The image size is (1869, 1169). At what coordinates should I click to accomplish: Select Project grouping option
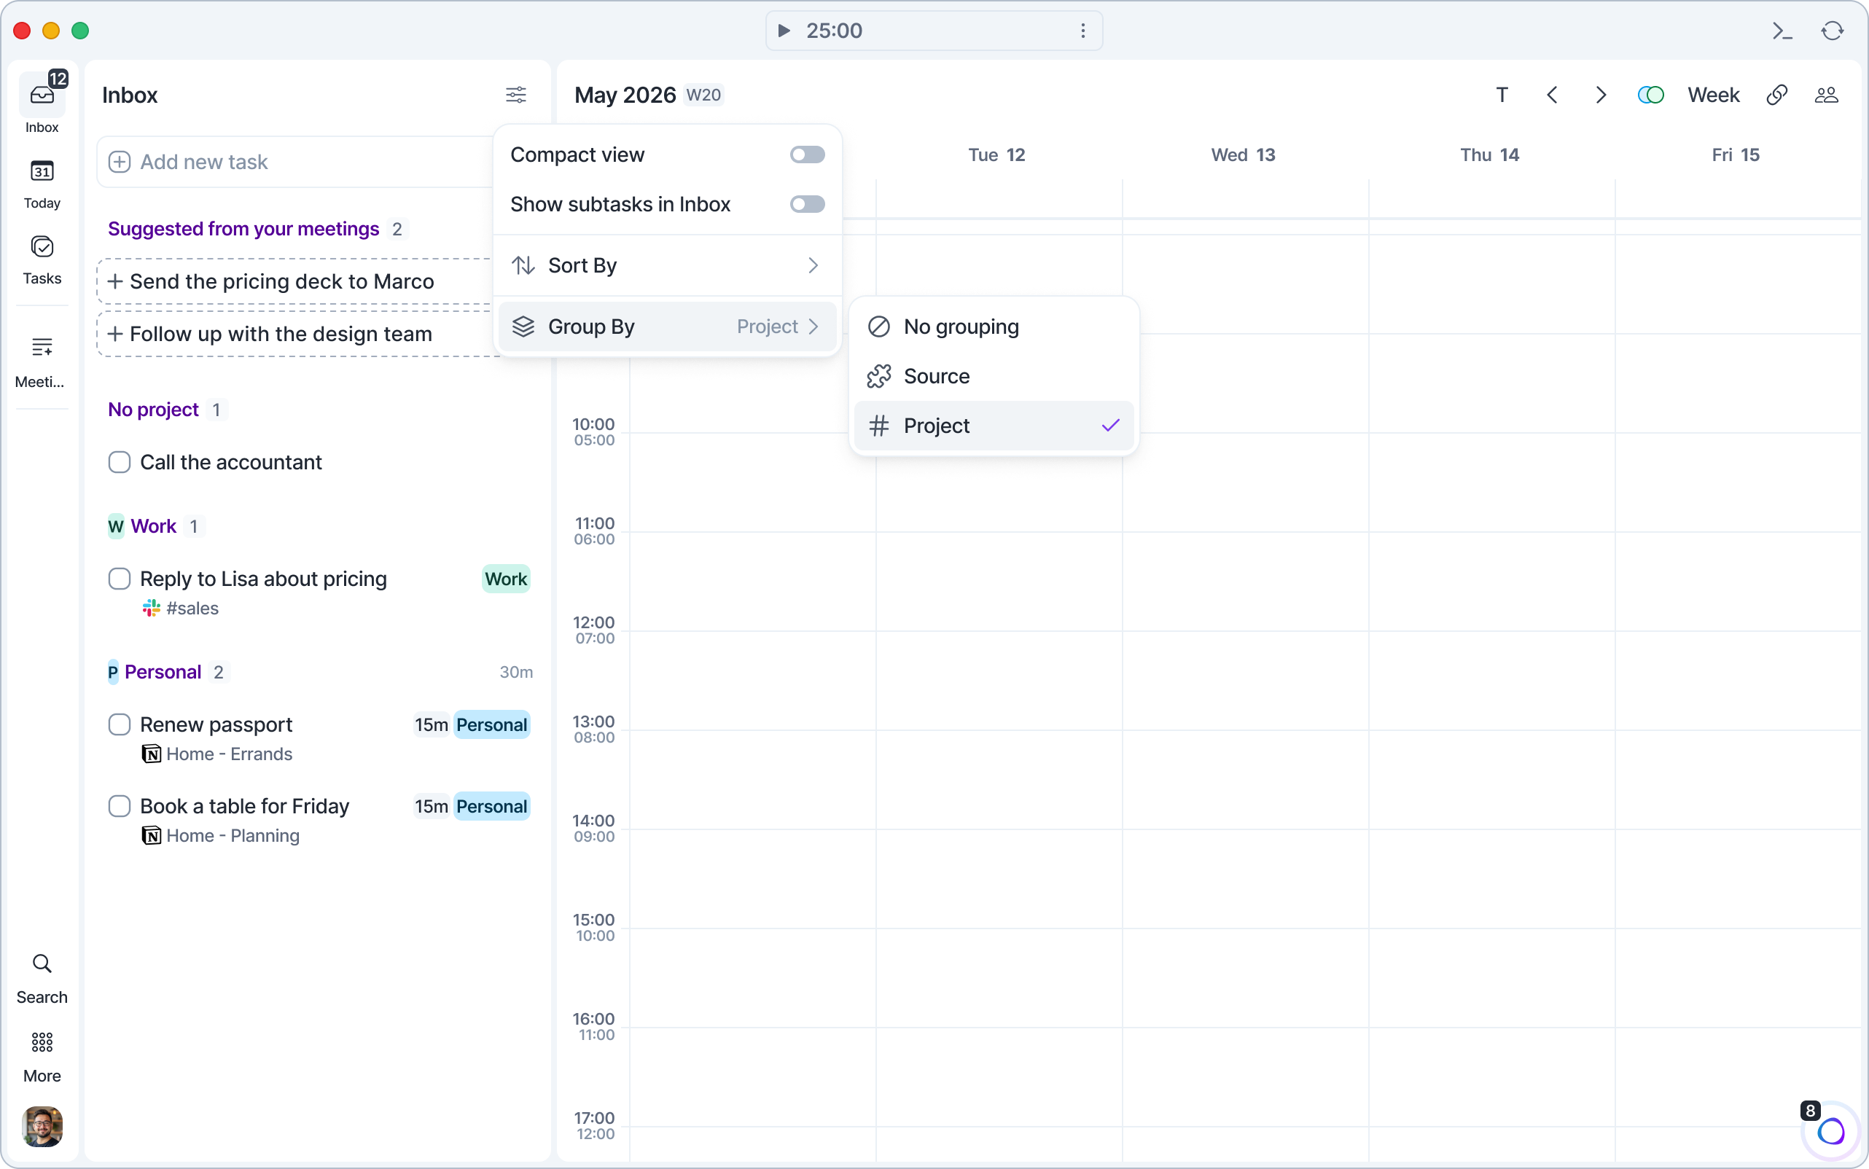coord(993,425)
